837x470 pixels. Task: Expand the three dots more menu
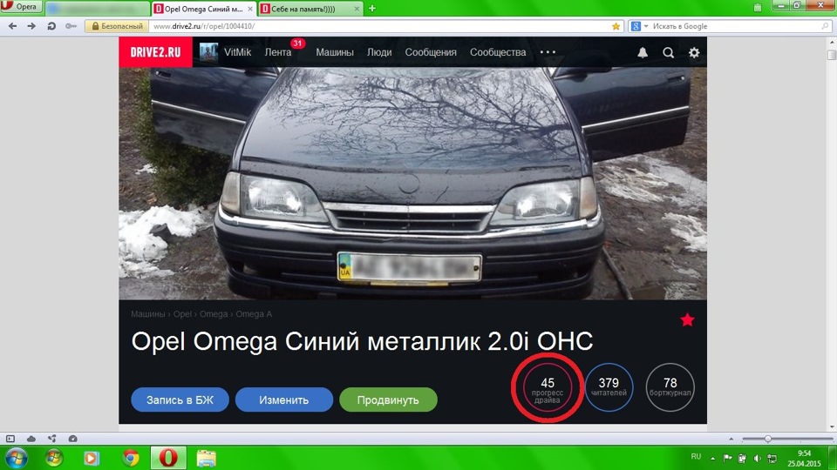click(548, 52)
